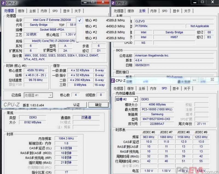Switch to 主板 tab in the SPD window
The image size is (219, 174).
coord(142,88)
